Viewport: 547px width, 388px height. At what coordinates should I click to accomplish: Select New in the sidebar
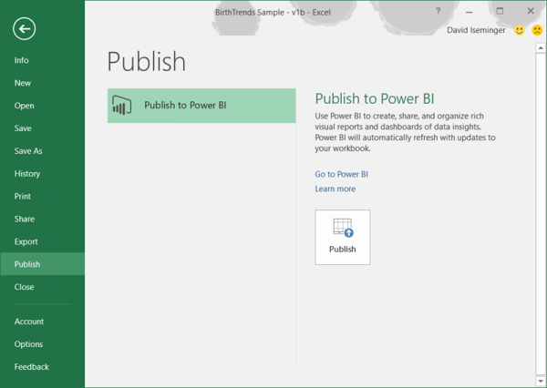point(22,83)
